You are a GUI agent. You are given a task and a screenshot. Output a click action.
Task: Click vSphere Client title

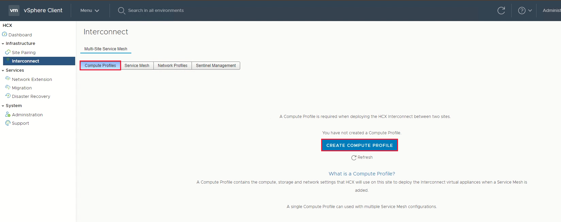pyautogui.click(x=43, y=11)
